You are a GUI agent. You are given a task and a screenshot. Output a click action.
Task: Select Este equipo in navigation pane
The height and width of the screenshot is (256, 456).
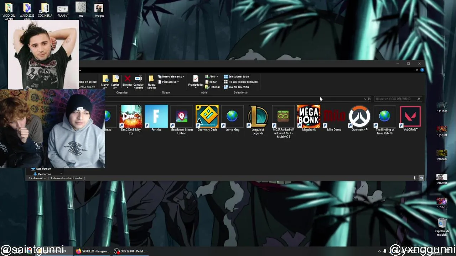click(x=41, y=169)
